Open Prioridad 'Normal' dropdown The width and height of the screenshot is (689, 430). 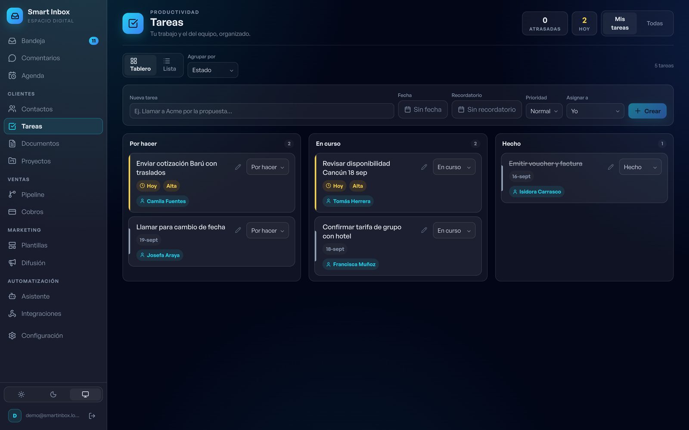pyautogui.click(x=544, y=111)
